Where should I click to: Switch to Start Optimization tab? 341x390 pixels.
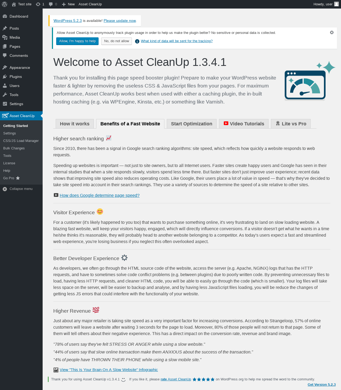pos(192,124)
